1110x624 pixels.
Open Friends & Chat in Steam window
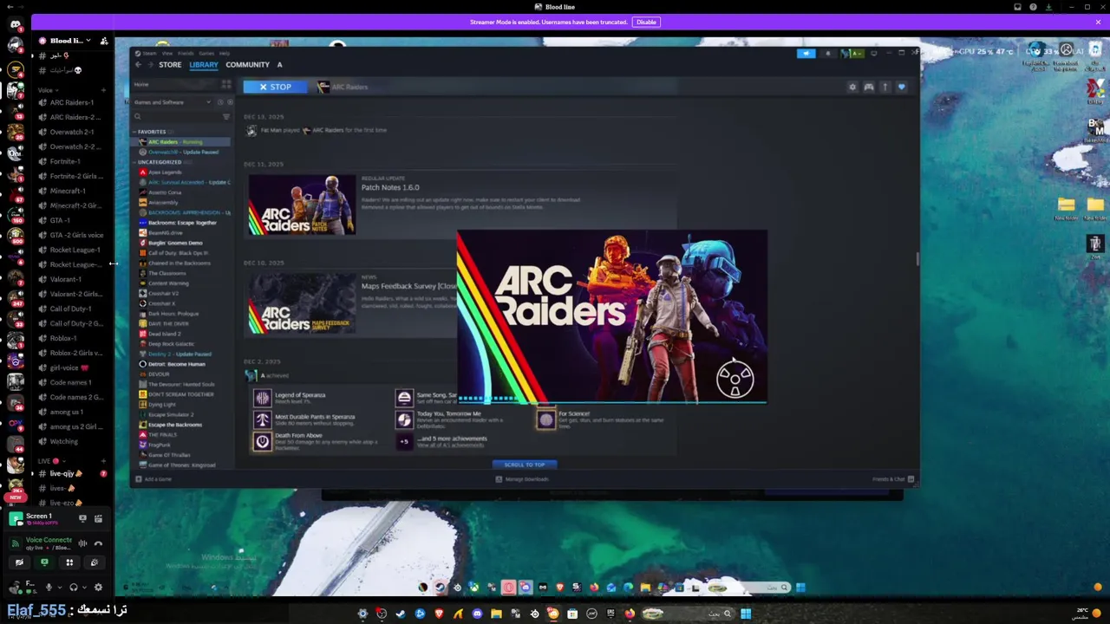[x=893, y=479]
